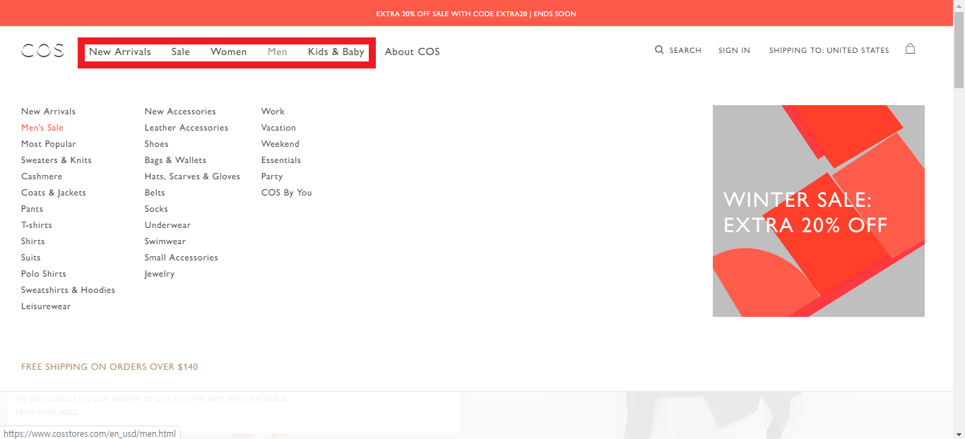
Task: Go to COS logo home
Action: [42, 51]
